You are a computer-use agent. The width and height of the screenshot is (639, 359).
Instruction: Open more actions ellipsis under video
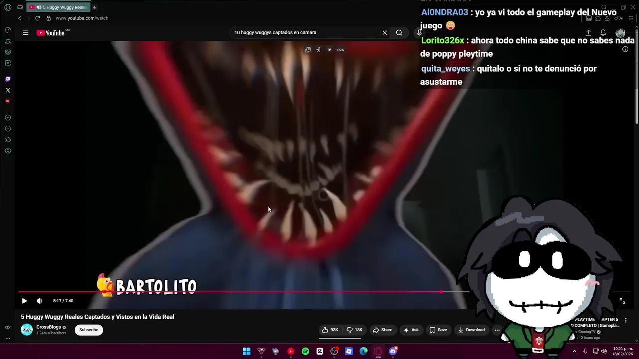click(x=497, y=330)
